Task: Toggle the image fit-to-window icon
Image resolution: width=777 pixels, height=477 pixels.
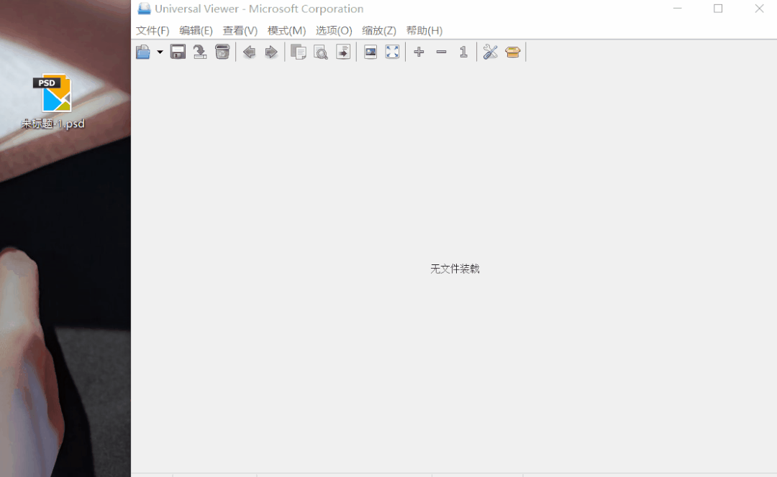Action: [371, 52]
